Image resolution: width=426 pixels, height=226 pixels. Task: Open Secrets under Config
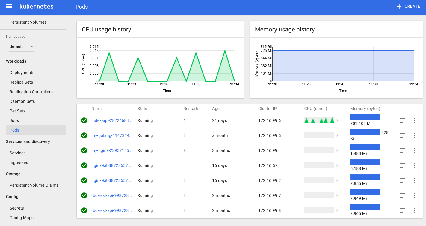(x=17, y=208)
